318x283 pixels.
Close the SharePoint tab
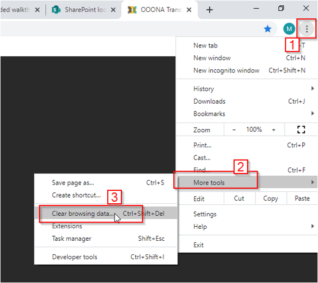point(114,10)
